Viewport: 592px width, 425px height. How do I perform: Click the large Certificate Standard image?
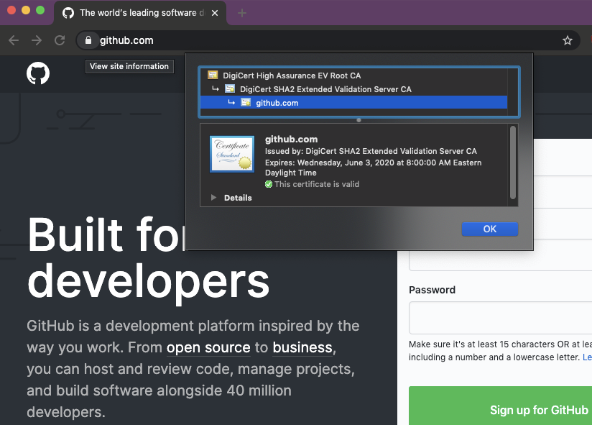point(232,154)
